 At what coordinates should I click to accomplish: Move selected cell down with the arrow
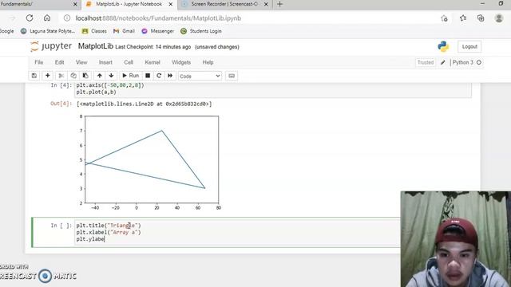[111, 76]
